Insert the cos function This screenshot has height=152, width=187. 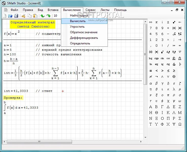pyautogui.click(x=168, y=58)
